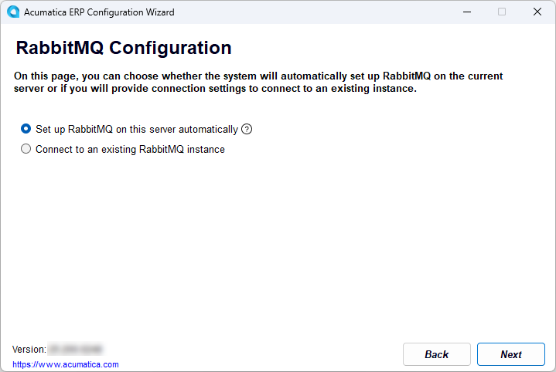The image size is (556, 372).
Task: Close the Acumatica ERP Configuration Wizard
Action: pos(537,12)
